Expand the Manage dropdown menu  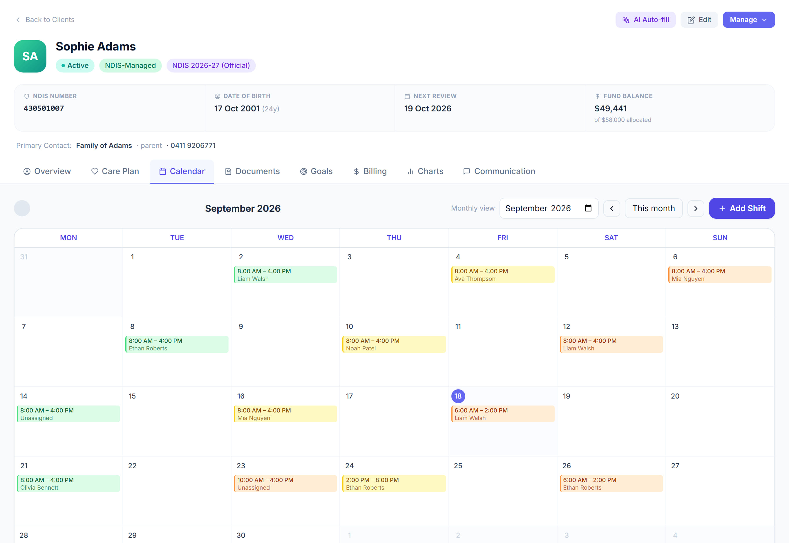pyautogui.click(x=748, y=20)
